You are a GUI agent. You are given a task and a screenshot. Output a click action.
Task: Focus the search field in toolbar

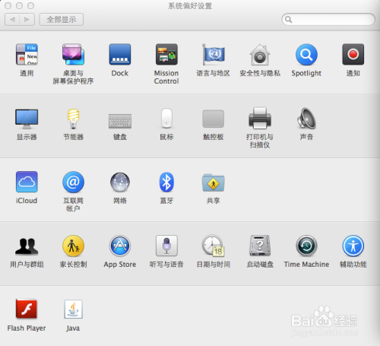[x=328, y=19]
